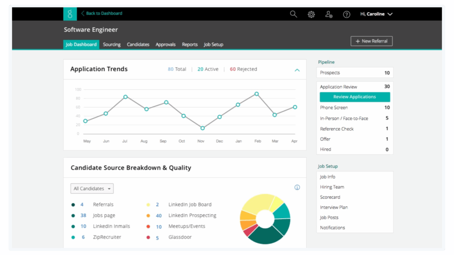Click the large yellow donut chart segment
The width and height of the screenshot is (454, 255).
click(256, 203)
